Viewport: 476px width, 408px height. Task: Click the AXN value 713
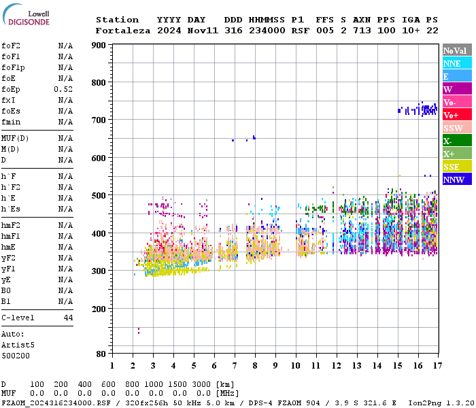362,31
